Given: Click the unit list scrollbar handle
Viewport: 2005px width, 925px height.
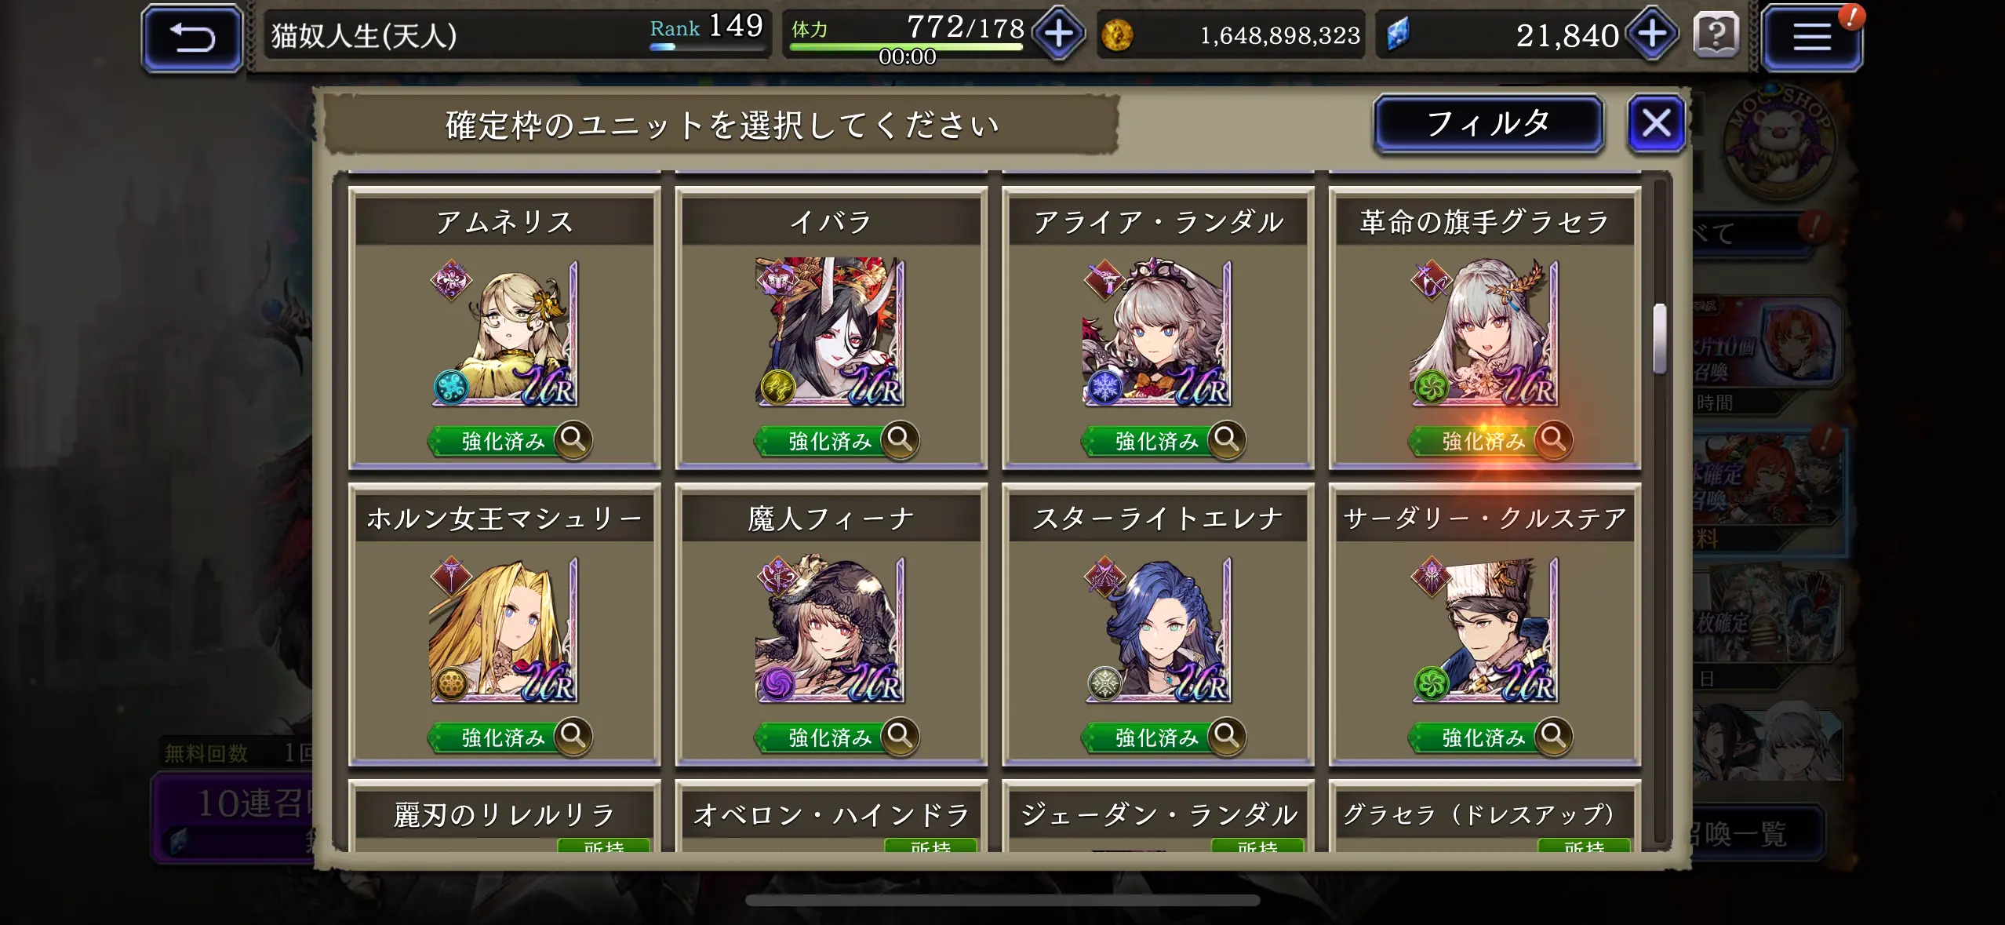Looking at the screenshot, I should click(x=1659, y=338).
